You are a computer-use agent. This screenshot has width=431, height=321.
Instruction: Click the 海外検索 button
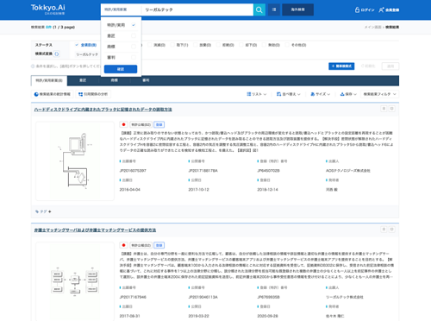coord(298,9)
